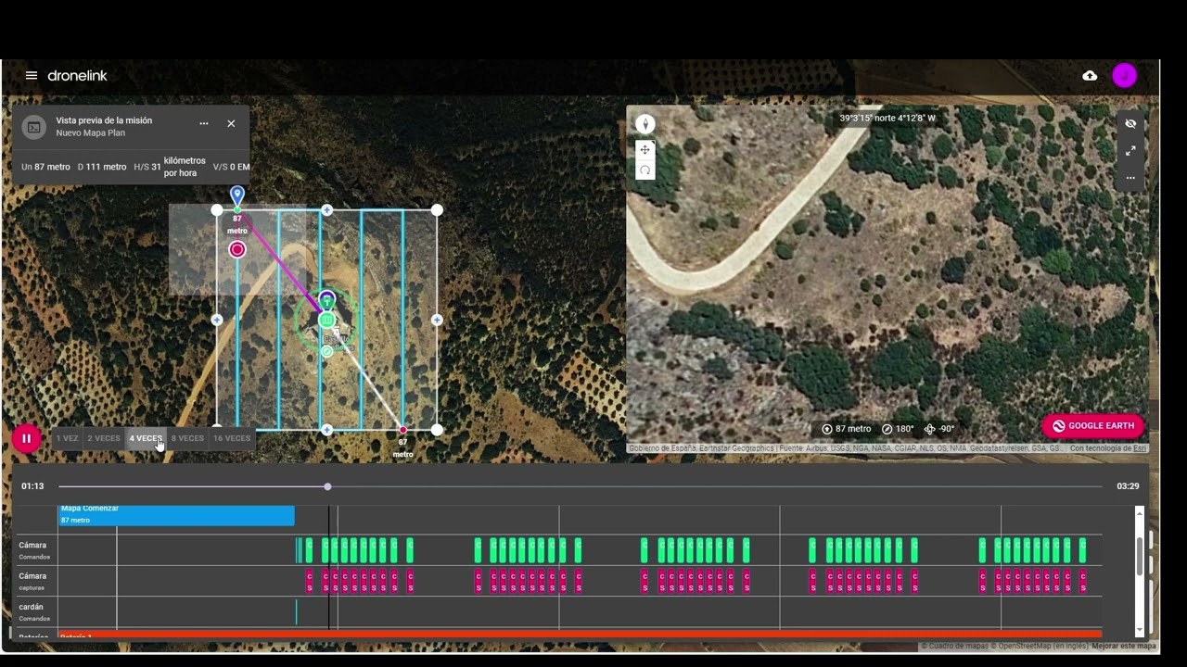Click the left-edge plus handle of map area
Image resolution: width=1187 pixels, height=667 pixels.
click(217, 320)
